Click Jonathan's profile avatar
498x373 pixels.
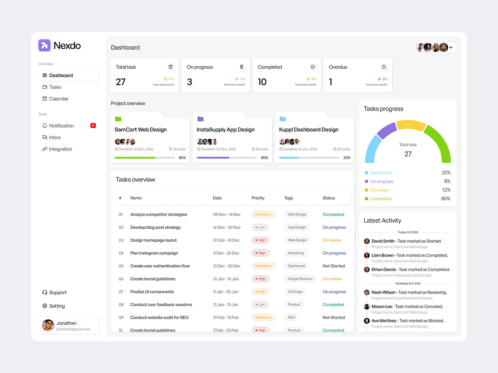[x=48, y=325]
